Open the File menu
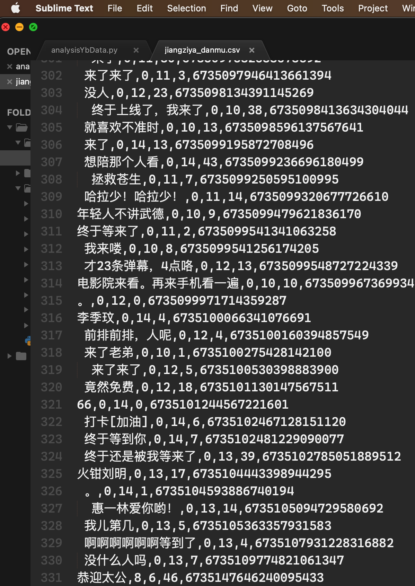415x586 pixels. pos(115,8)
